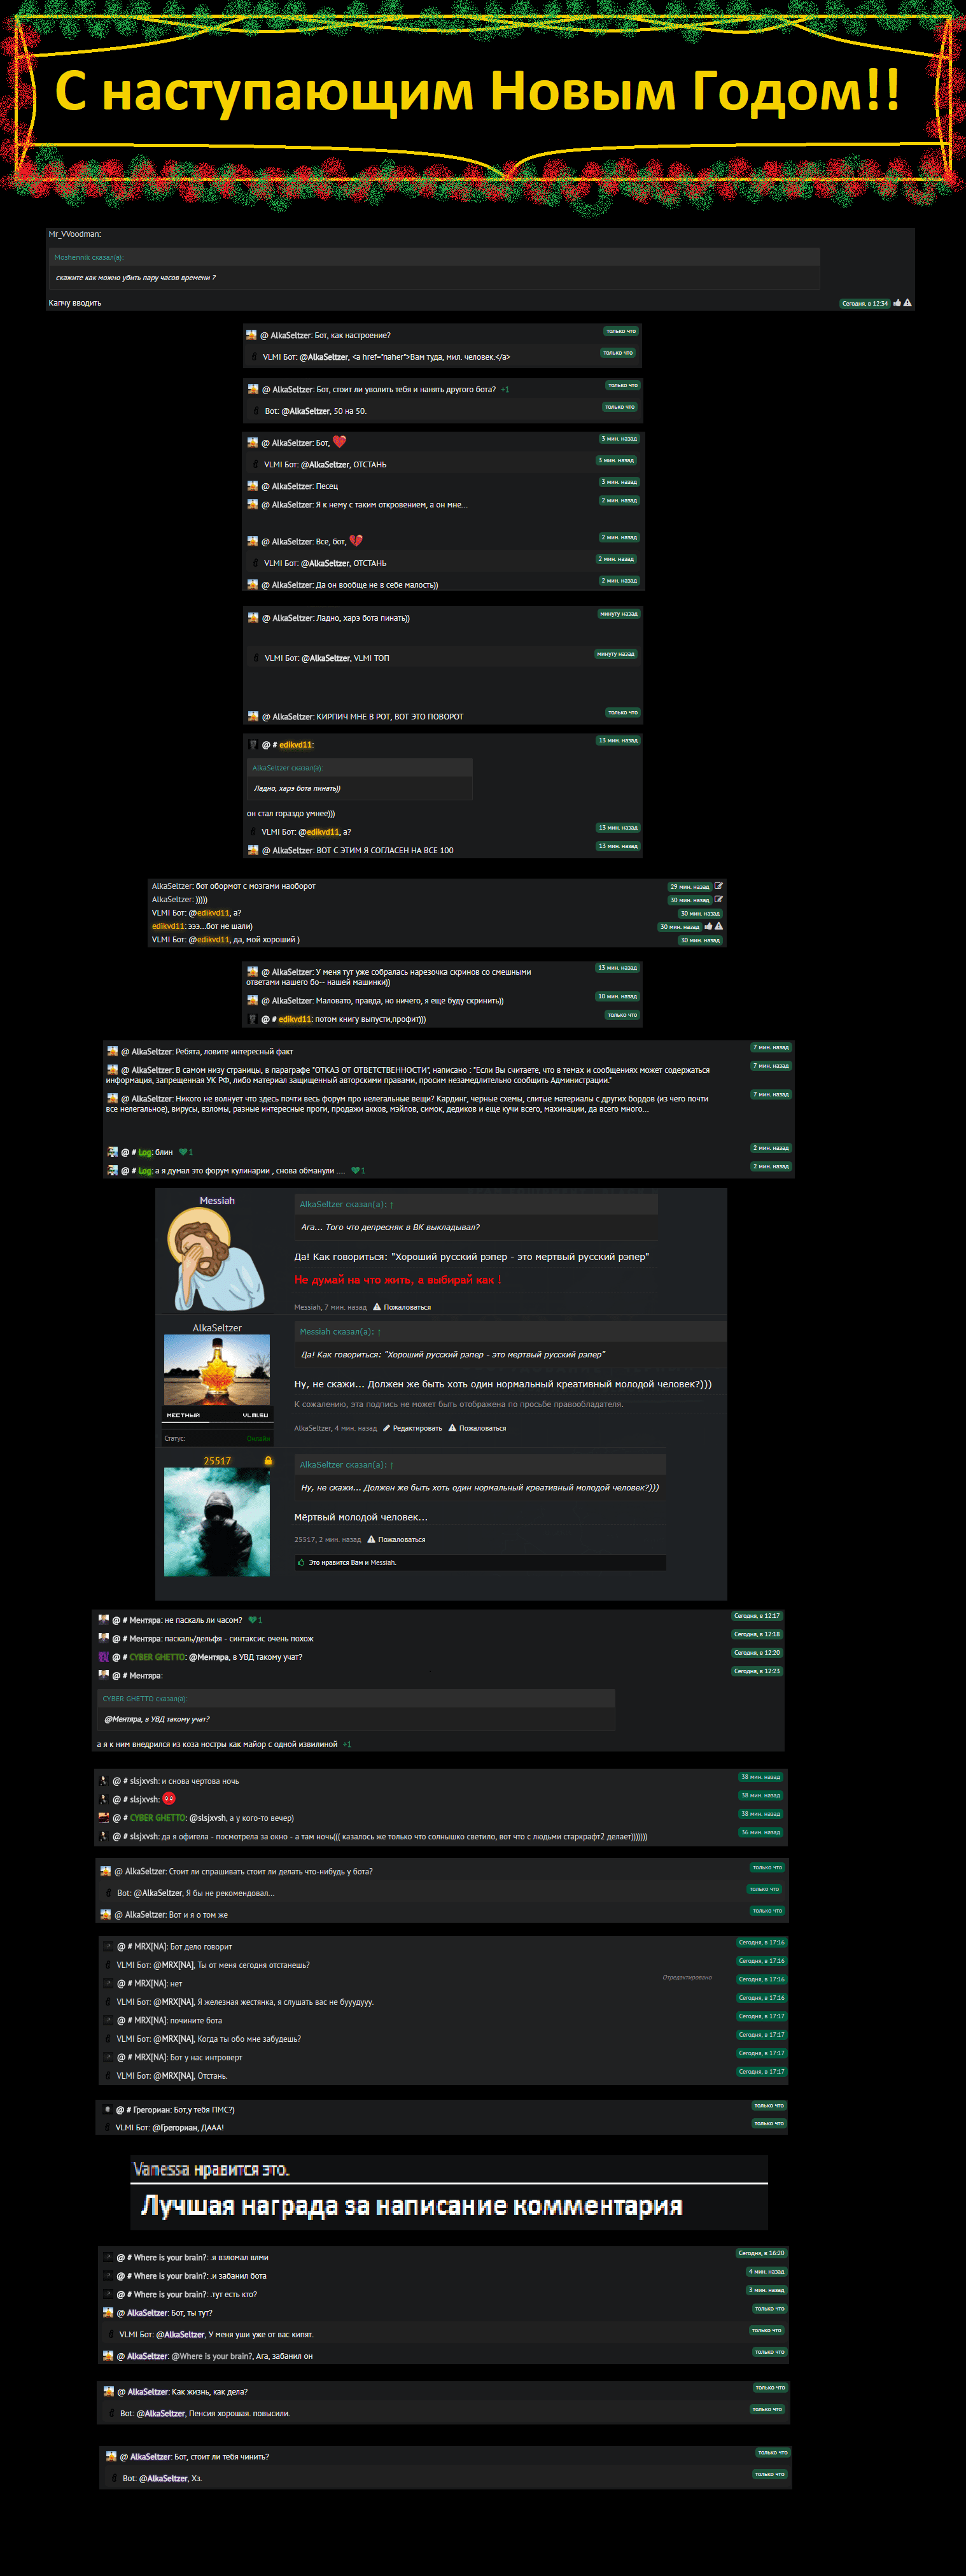Click '+1' counter after 'нанять другого бота?'
Viewport: 966px width, 2576px height.
click(x=505, y=389)
